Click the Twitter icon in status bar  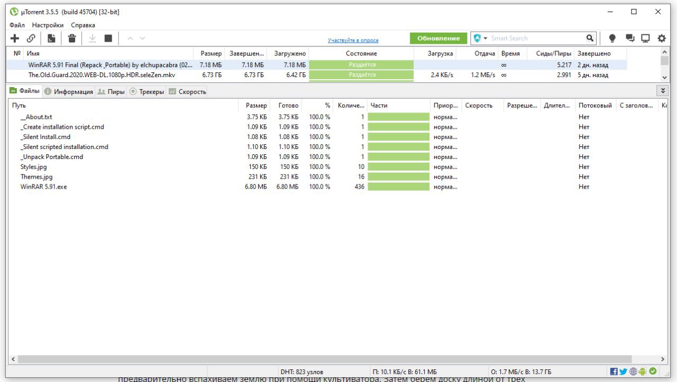(x=623, y=371)
